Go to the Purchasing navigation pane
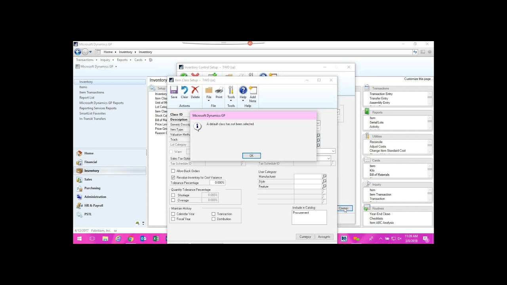The height and width of the screenshot is (285, 507). (110, 188)
